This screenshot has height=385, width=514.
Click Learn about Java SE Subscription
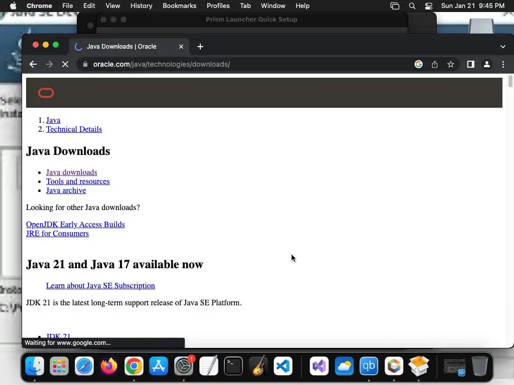click(x=100, y=286)
